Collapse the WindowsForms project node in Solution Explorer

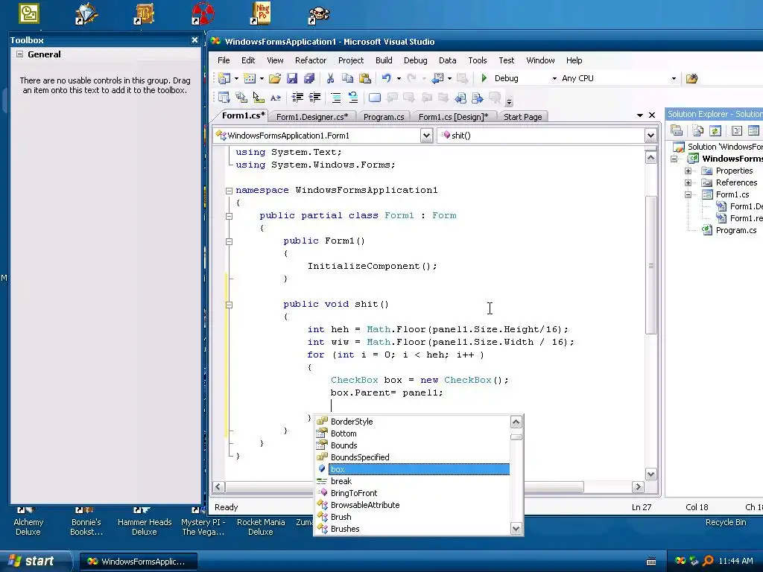click(x=674, y=159)
